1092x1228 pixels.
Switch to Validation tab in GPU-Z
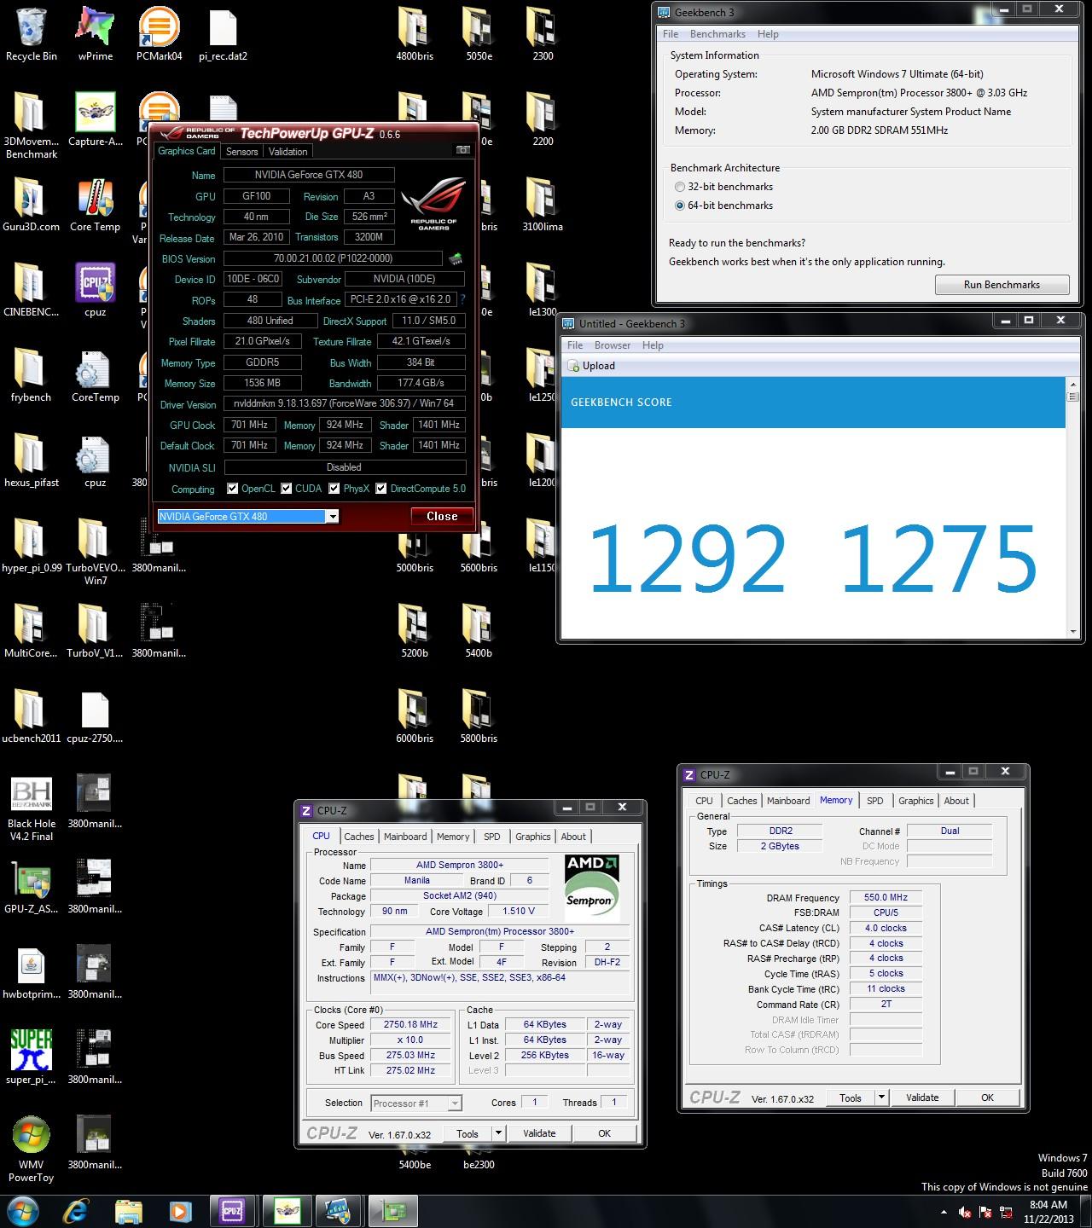[288, 151]
